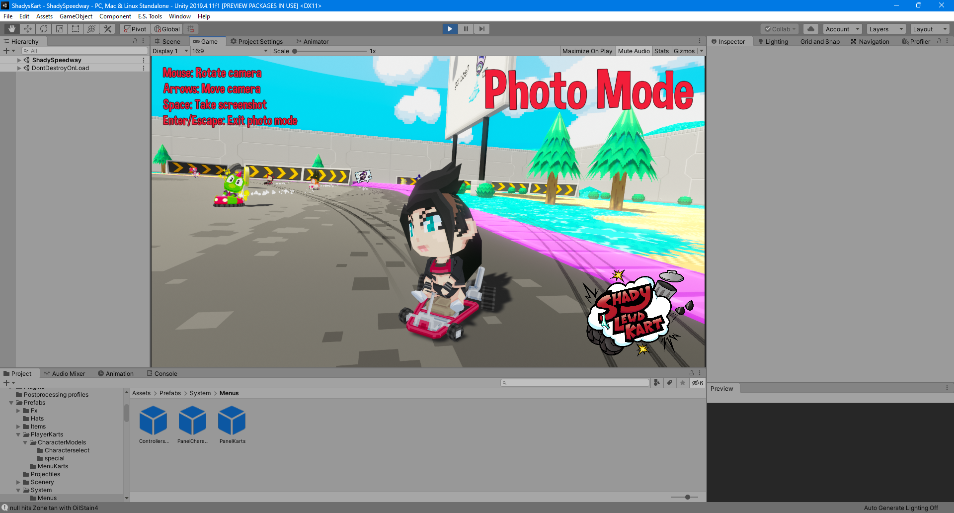Toggle grid snapping icon in toolbar

(x=191, y=29)
